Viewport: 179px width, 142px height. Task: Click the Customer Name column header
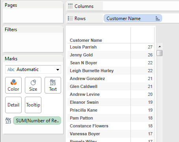point(86,40)
